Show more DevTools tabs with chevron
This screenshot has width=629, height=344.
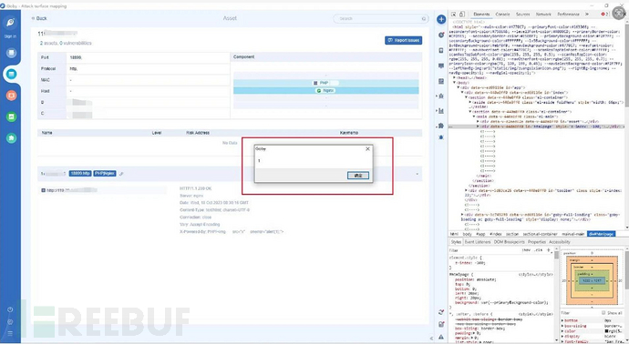tap(587, 14)
